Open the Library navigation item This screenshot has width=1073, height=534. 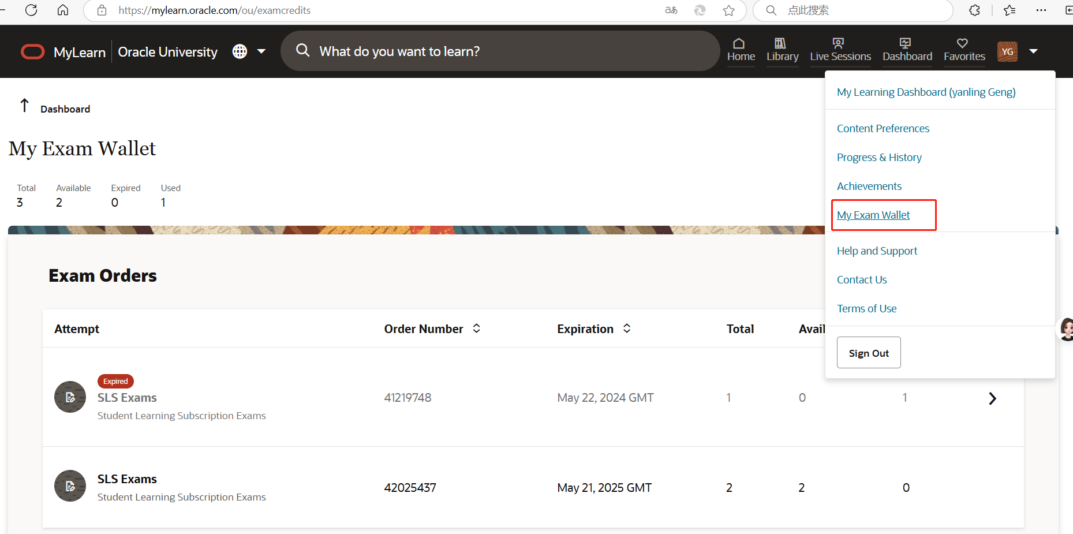[x=783, y=50]
